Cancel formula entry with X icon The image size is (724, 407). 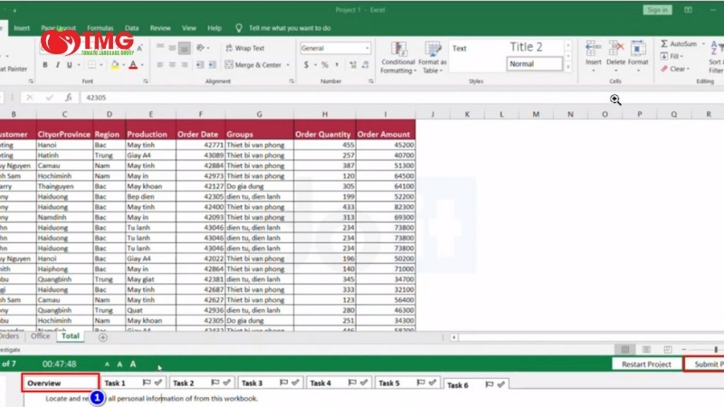pyautogui.click(x=30, y=98)
